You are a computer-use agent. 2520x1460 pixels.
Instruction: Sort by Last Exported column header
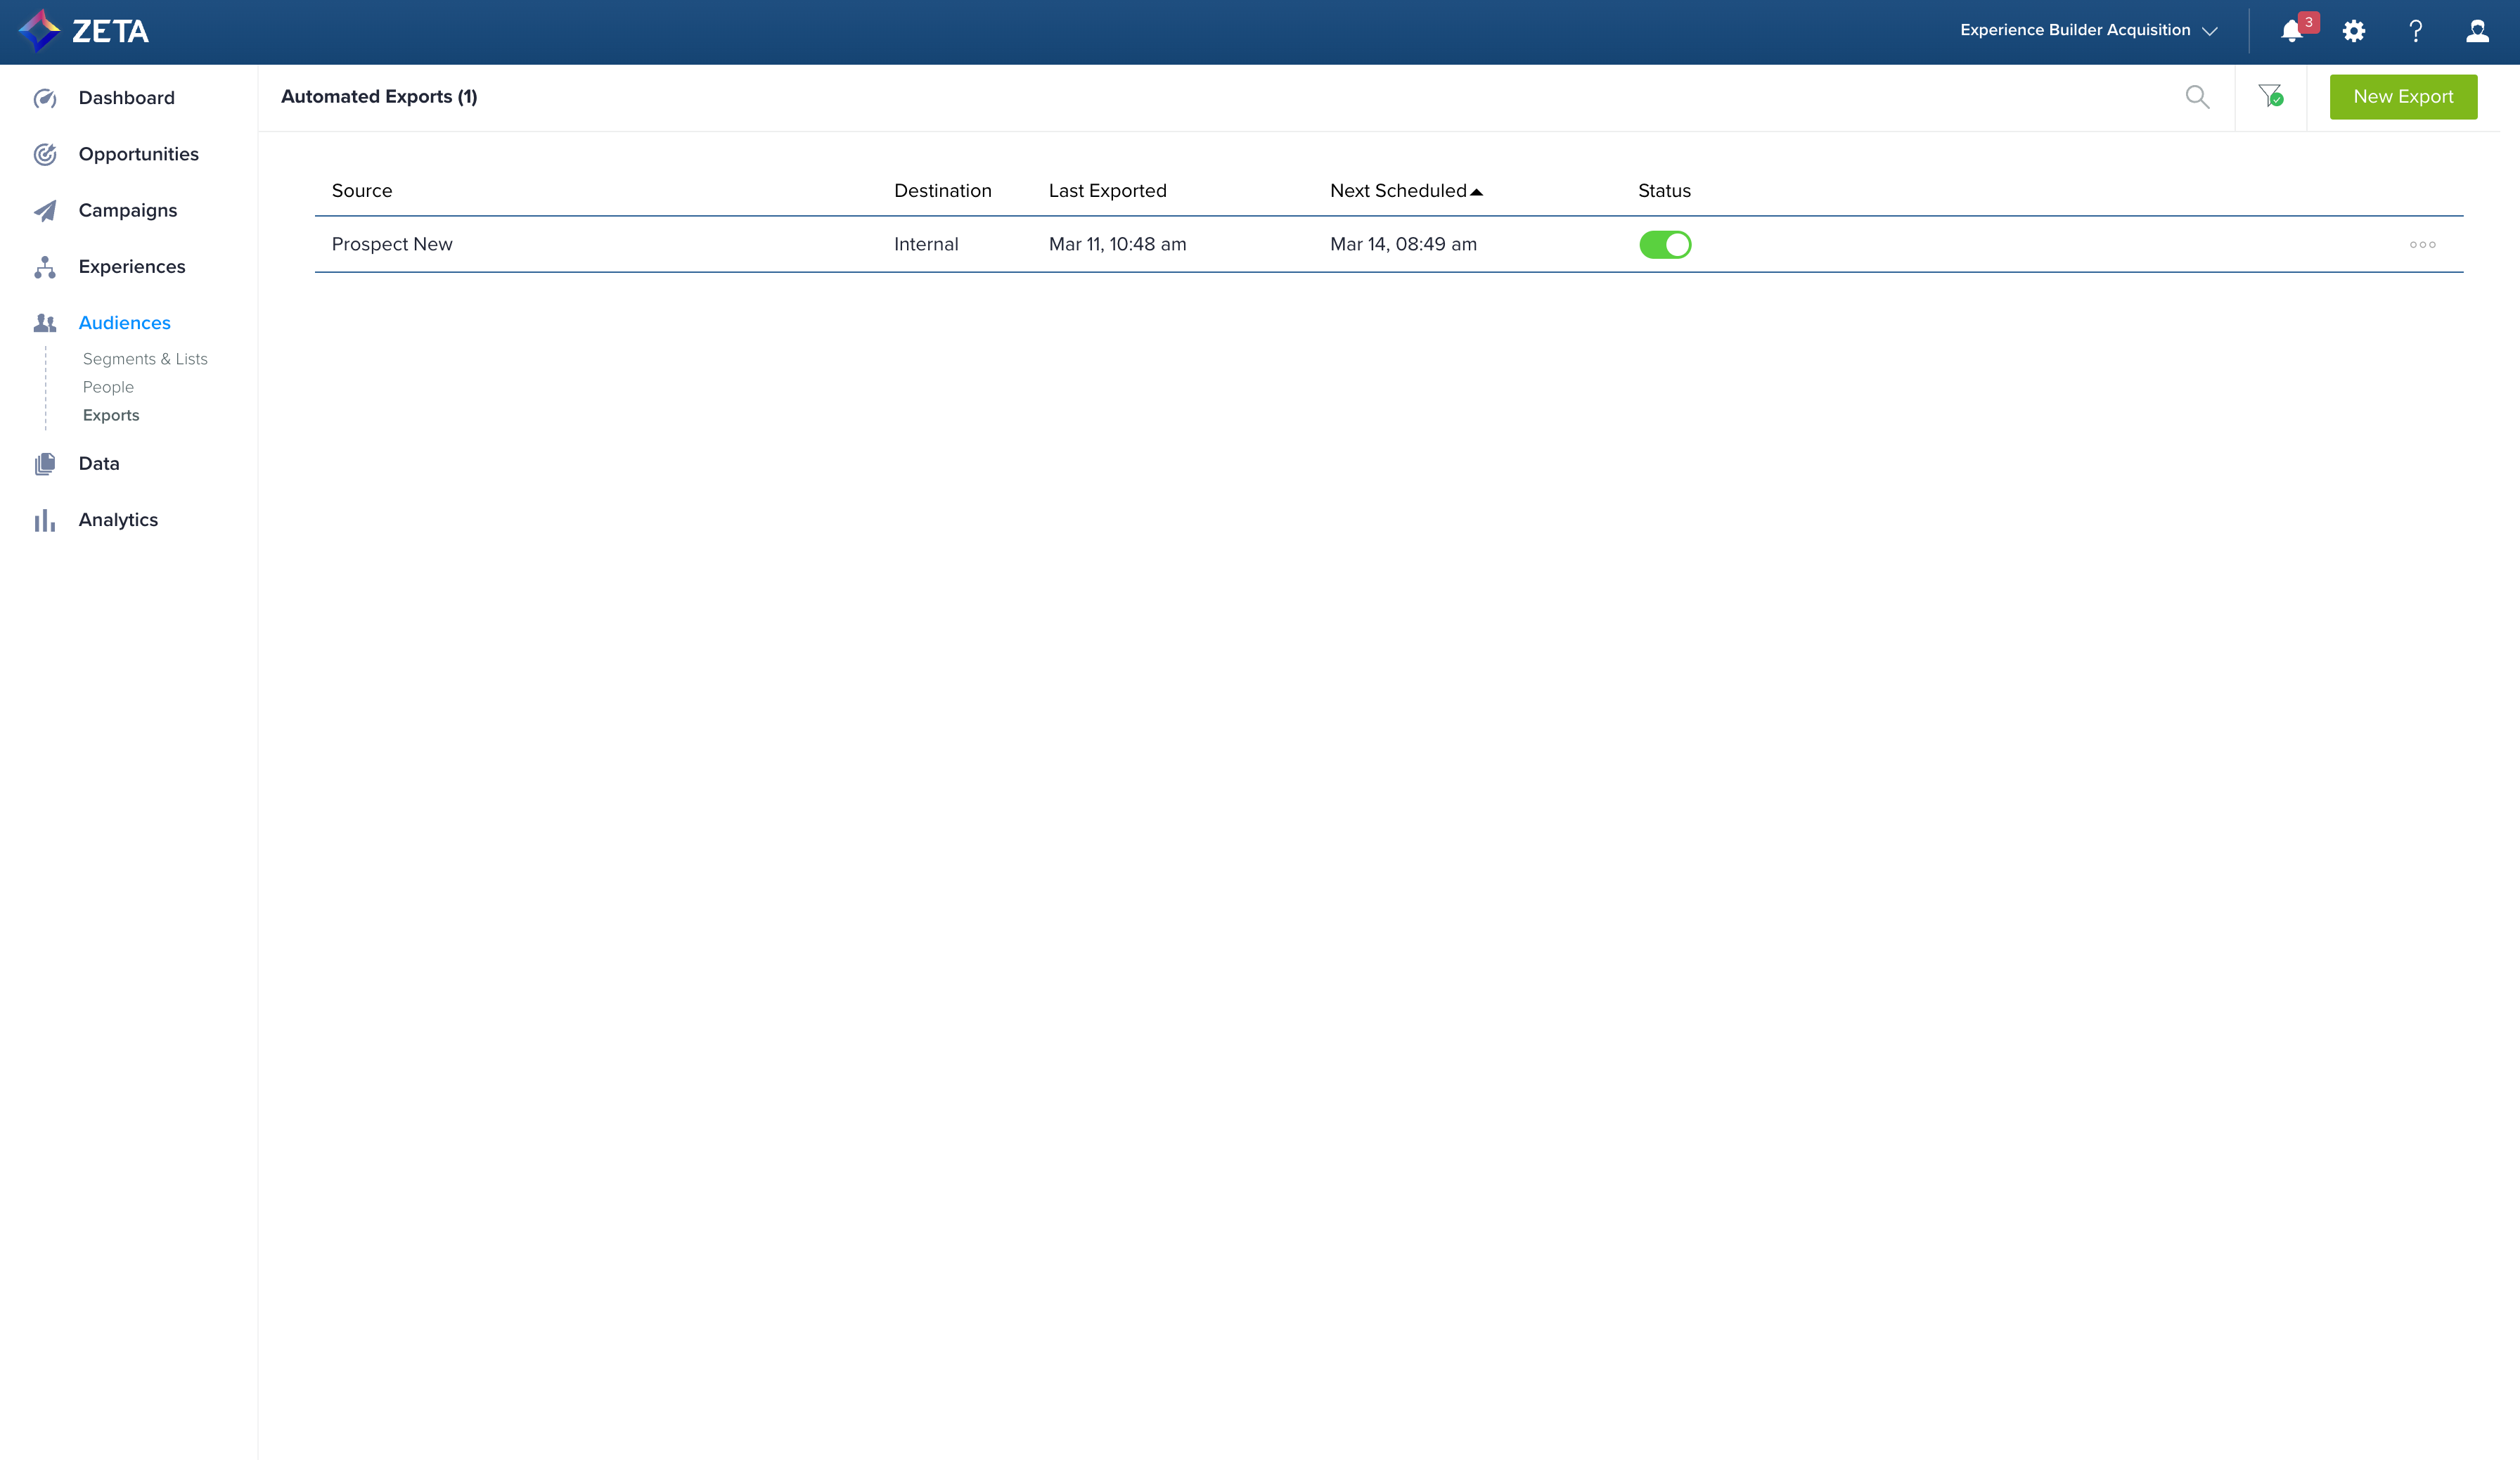coord(1107,191)
